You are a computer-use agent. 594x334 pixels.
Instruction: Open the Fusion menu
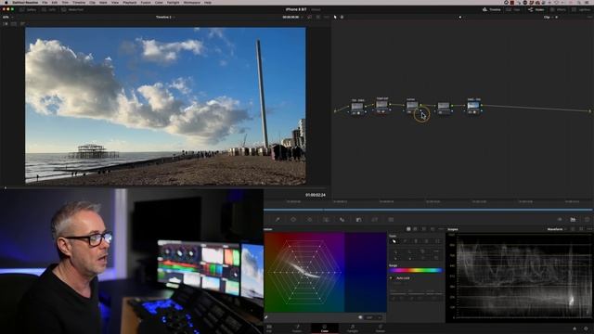146,2
